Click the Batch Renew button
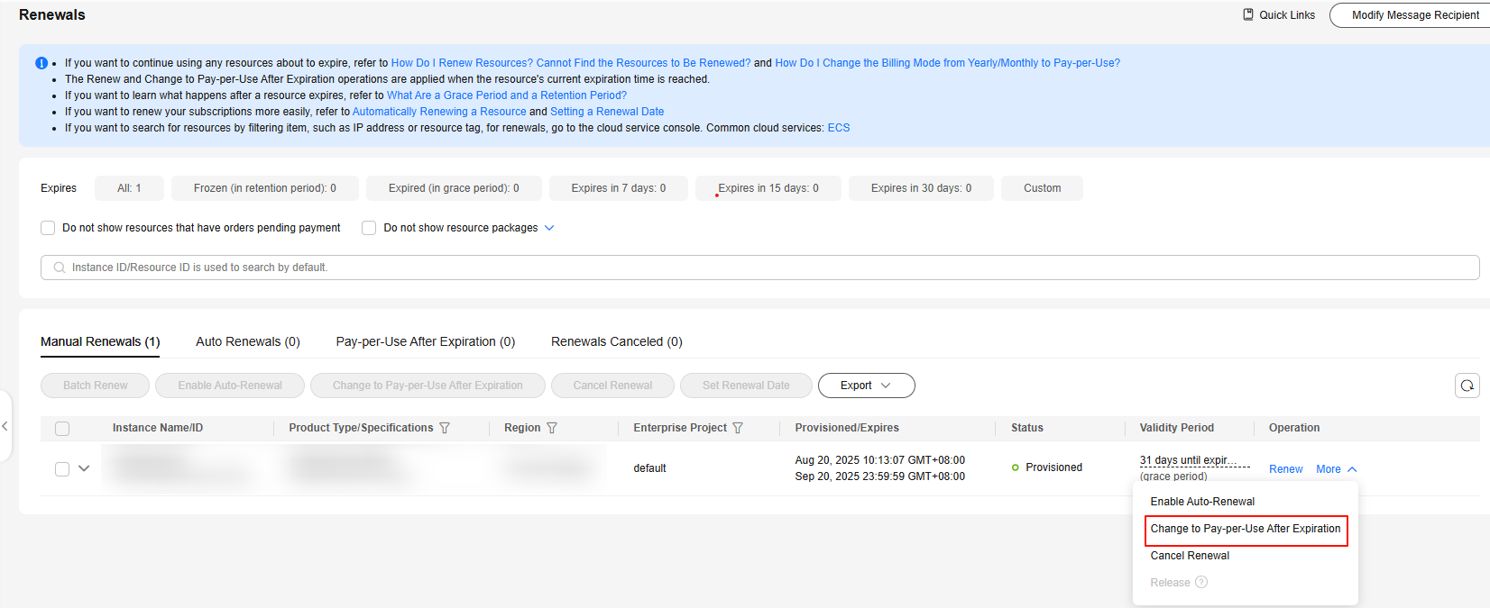This screenshot has height=608, width=1490. click(95, 386)
